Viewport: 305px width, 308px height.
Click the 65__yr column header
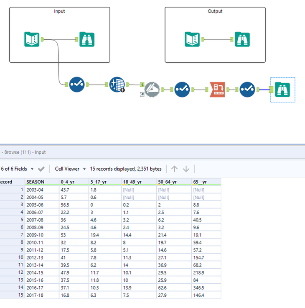[x=206, y=182]
